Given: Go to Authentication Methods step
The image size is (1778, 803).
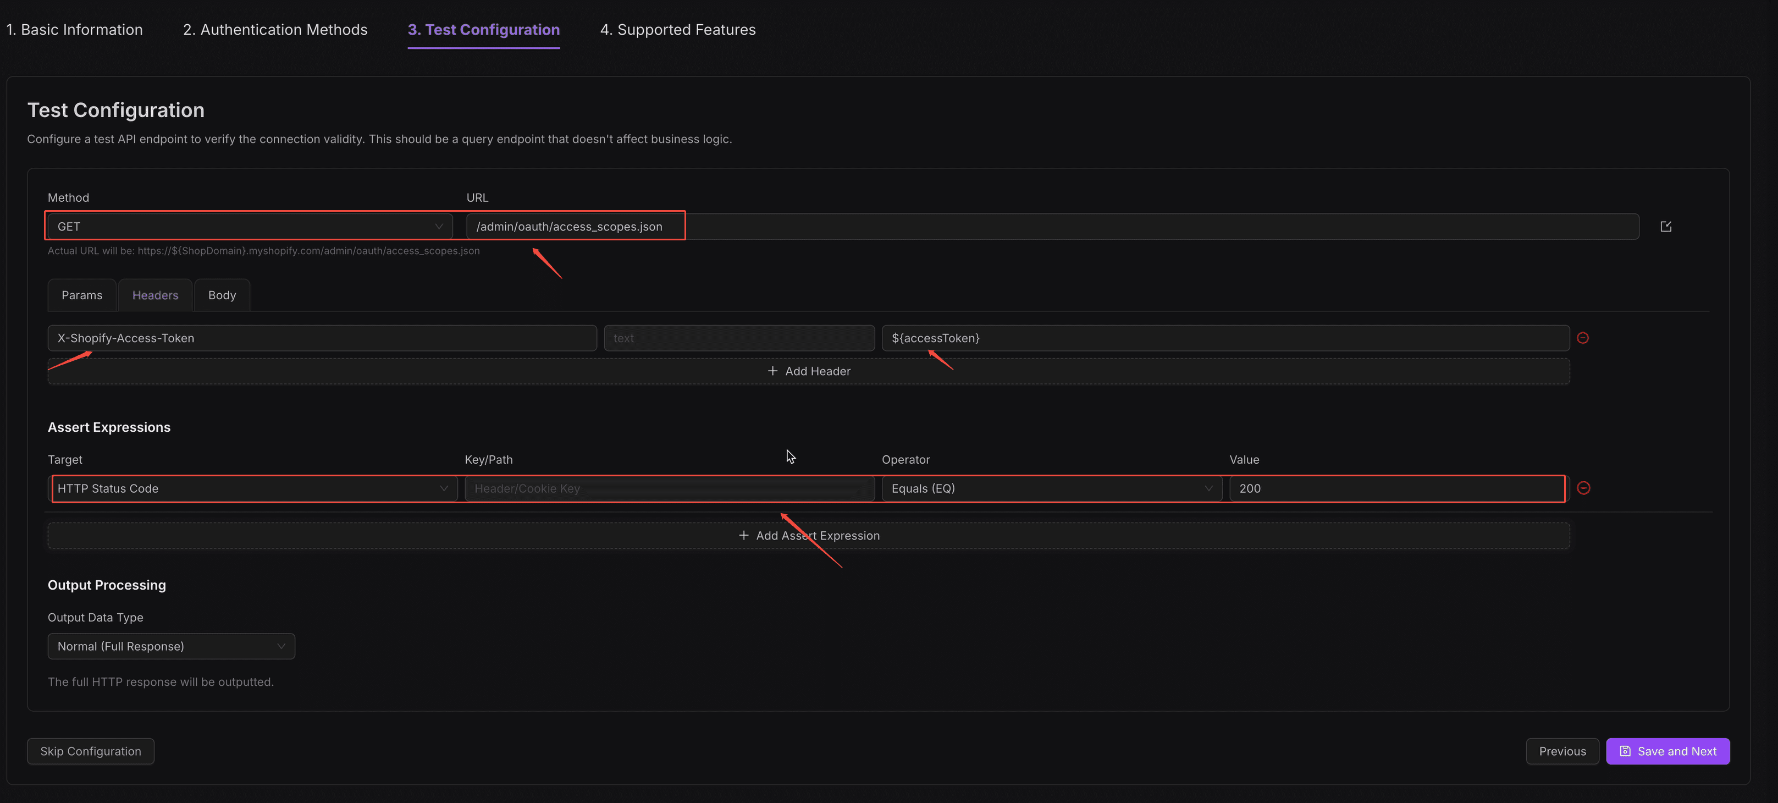Looking at the screenshot, I should 275,30.
